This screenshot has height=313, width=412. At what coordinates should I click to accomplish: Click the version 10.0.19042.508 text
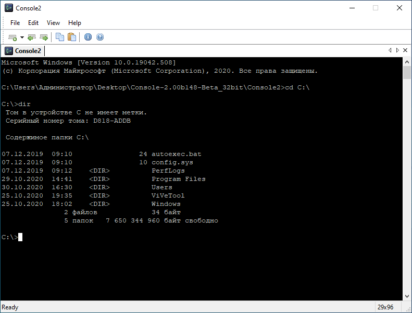click(x=143, y=62)
